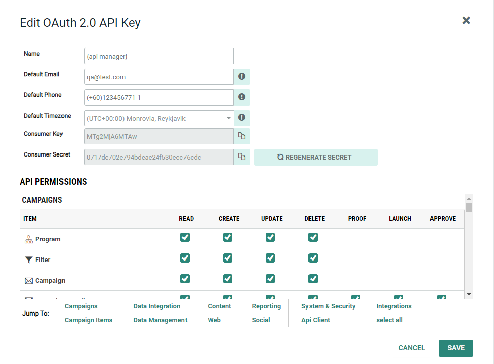Click into the Name text field
Screen dimensions: 494x364
(x=159, y=56)
